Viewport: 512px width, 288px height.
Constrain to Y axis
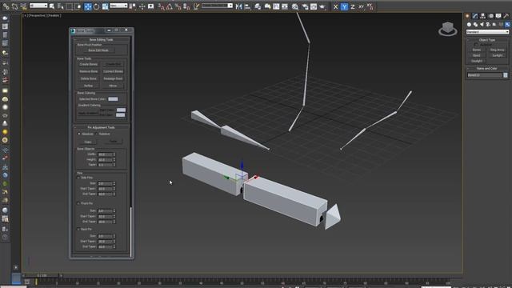pyautogui.click(x=344, y=6)
